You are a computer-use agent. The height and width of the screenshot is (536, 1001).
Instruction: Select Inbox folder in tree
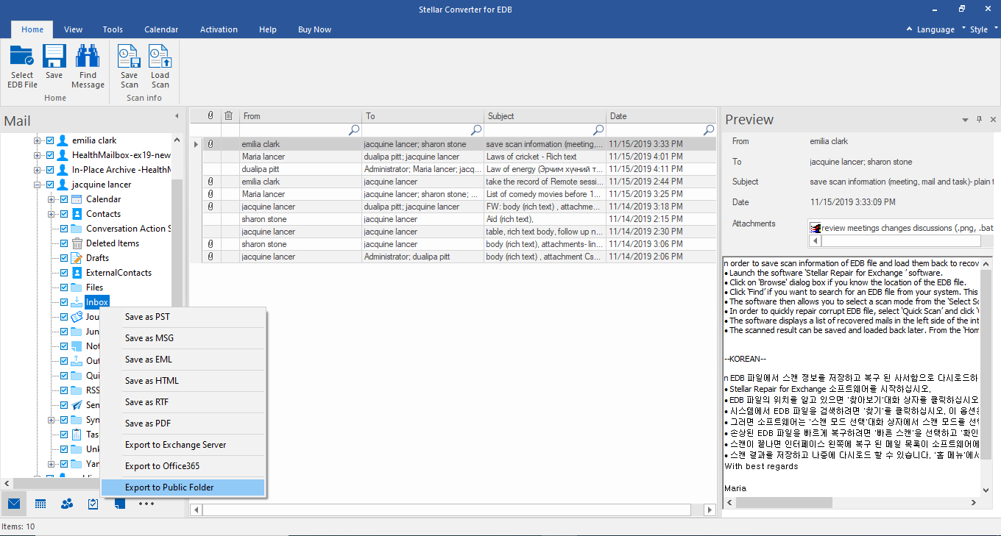click(97, 302)
